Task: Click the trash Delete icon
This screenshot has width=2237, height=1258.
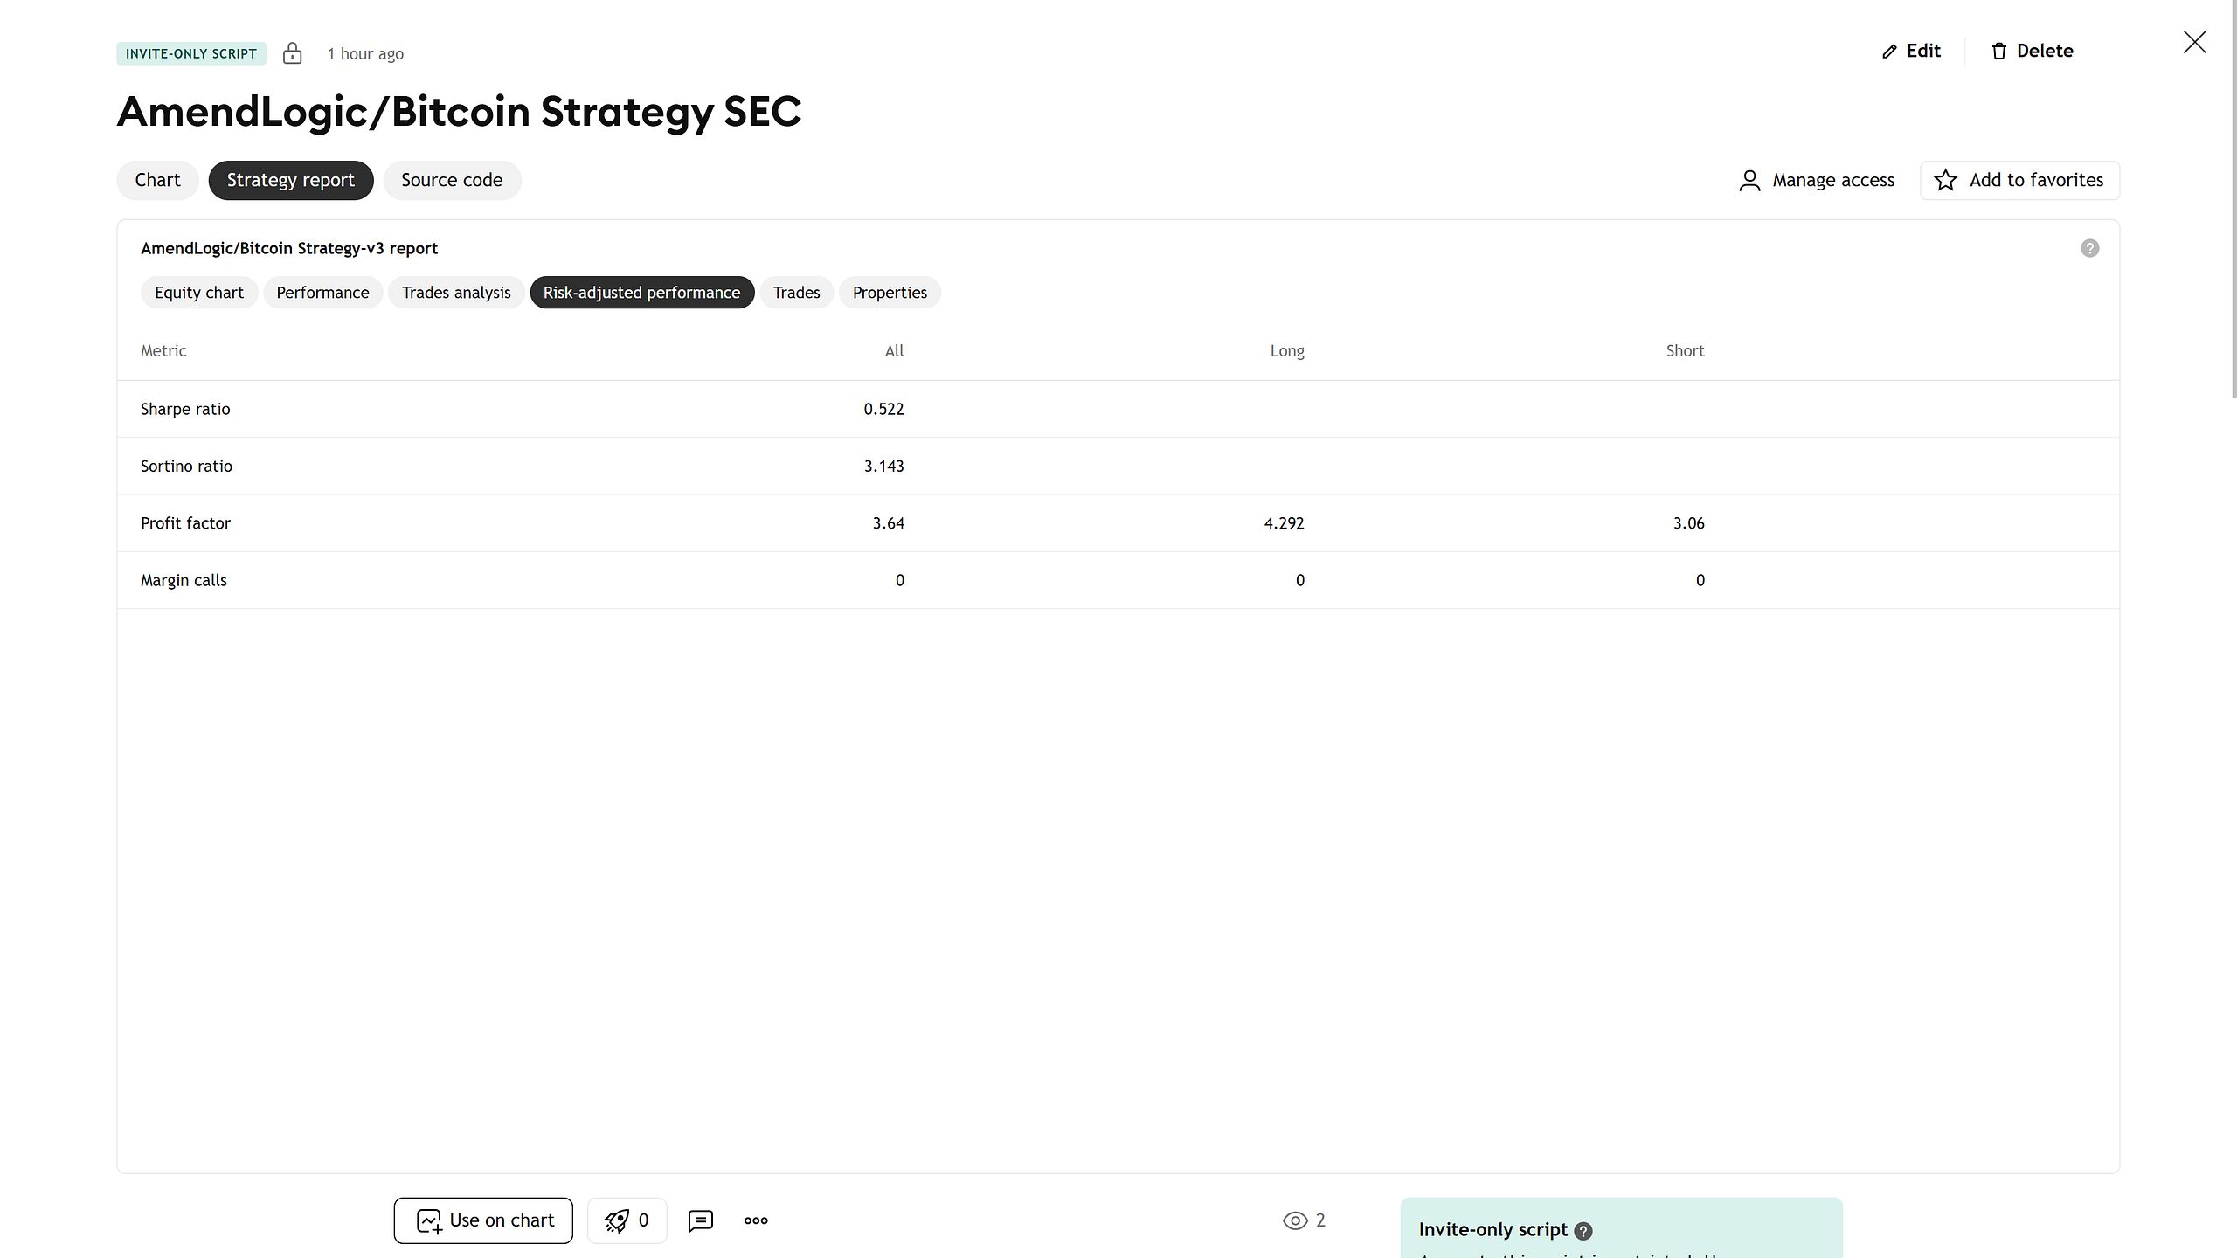Action: click(1999, 52)
